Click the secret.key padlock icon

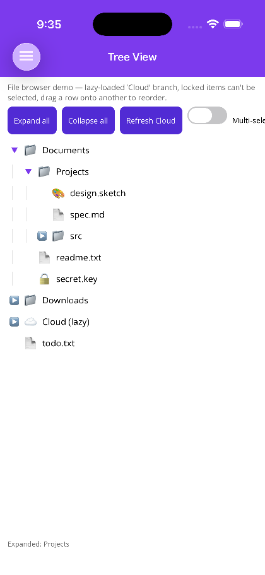point(44,279)
